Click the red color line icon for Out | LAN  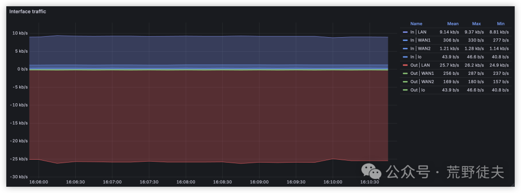tap(405, 65)
